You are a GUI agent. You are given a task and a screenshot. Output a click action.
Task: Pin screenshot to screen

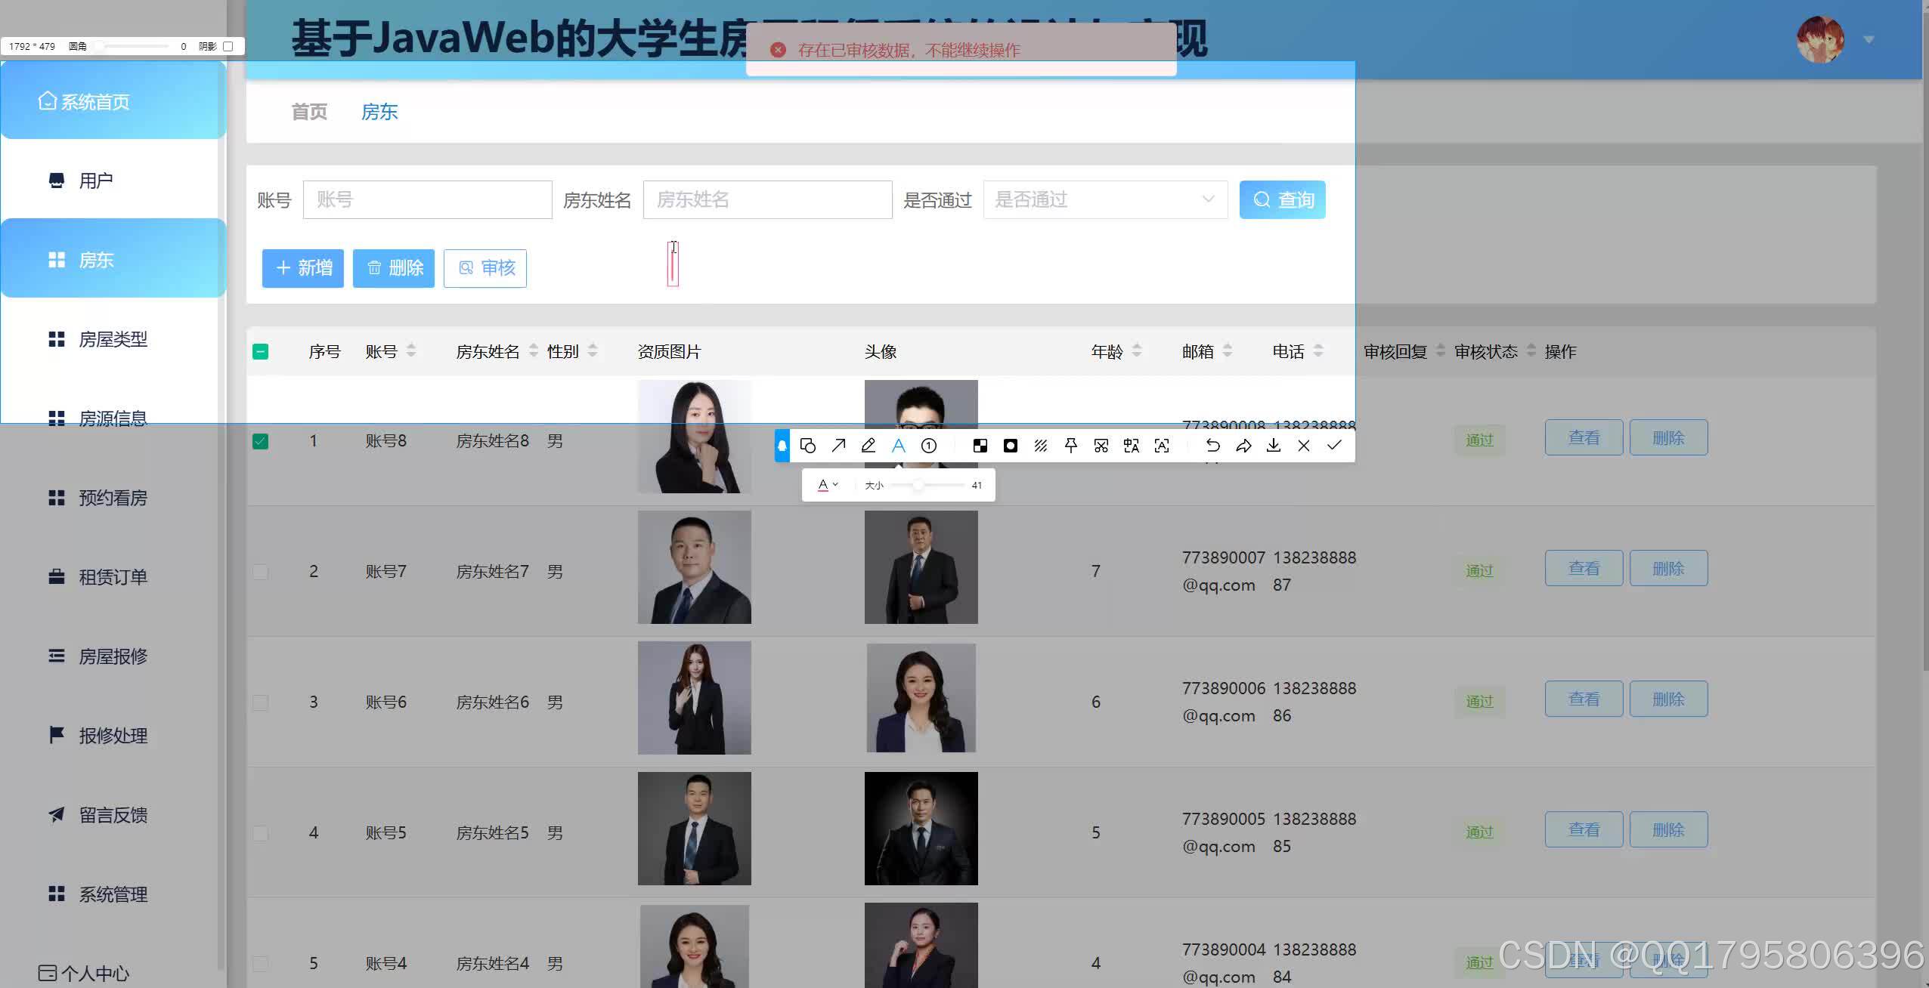[1071, 446]
